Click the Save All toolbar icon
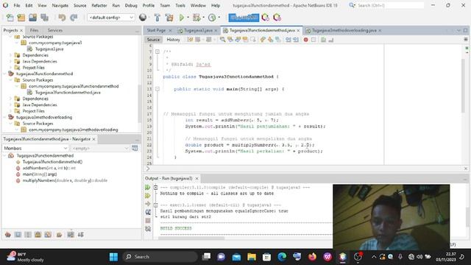This screenshot has width=471, height=265. click(44, 18)
